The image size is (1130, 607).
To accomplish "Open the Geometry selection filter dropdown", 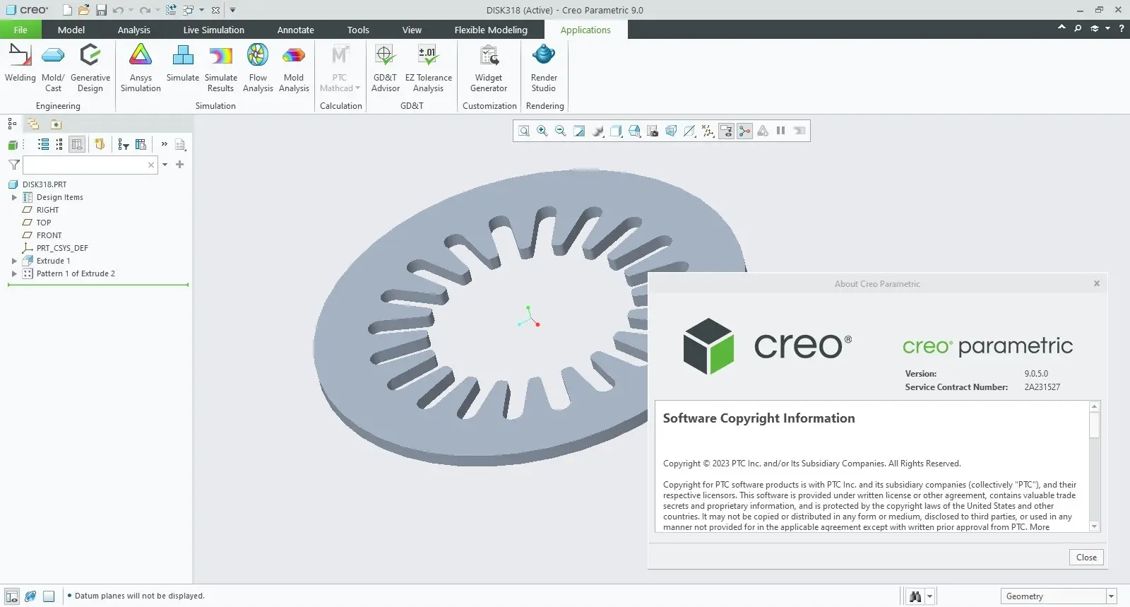I will click(x=1111, y=596).
